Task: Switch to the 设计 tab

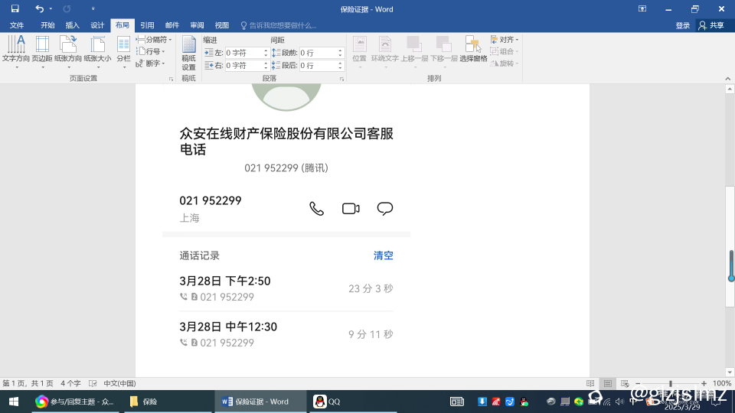Action: click(97, 25)
